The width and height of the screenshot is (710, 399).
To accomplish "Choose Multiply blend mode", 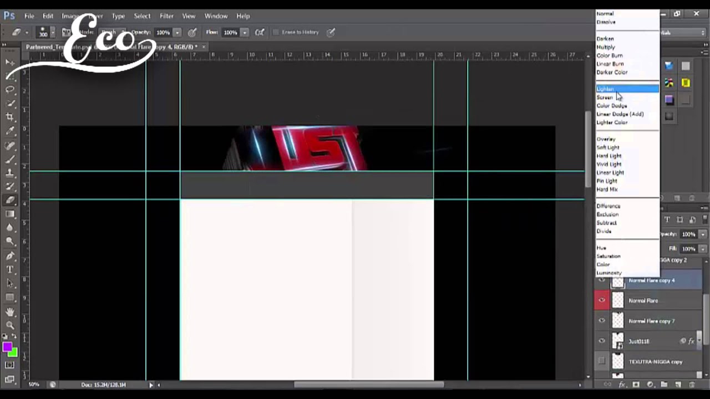I will 627,47.
